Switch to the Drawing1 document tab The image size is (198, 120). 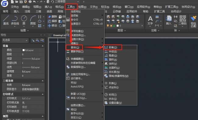(59, 35)
